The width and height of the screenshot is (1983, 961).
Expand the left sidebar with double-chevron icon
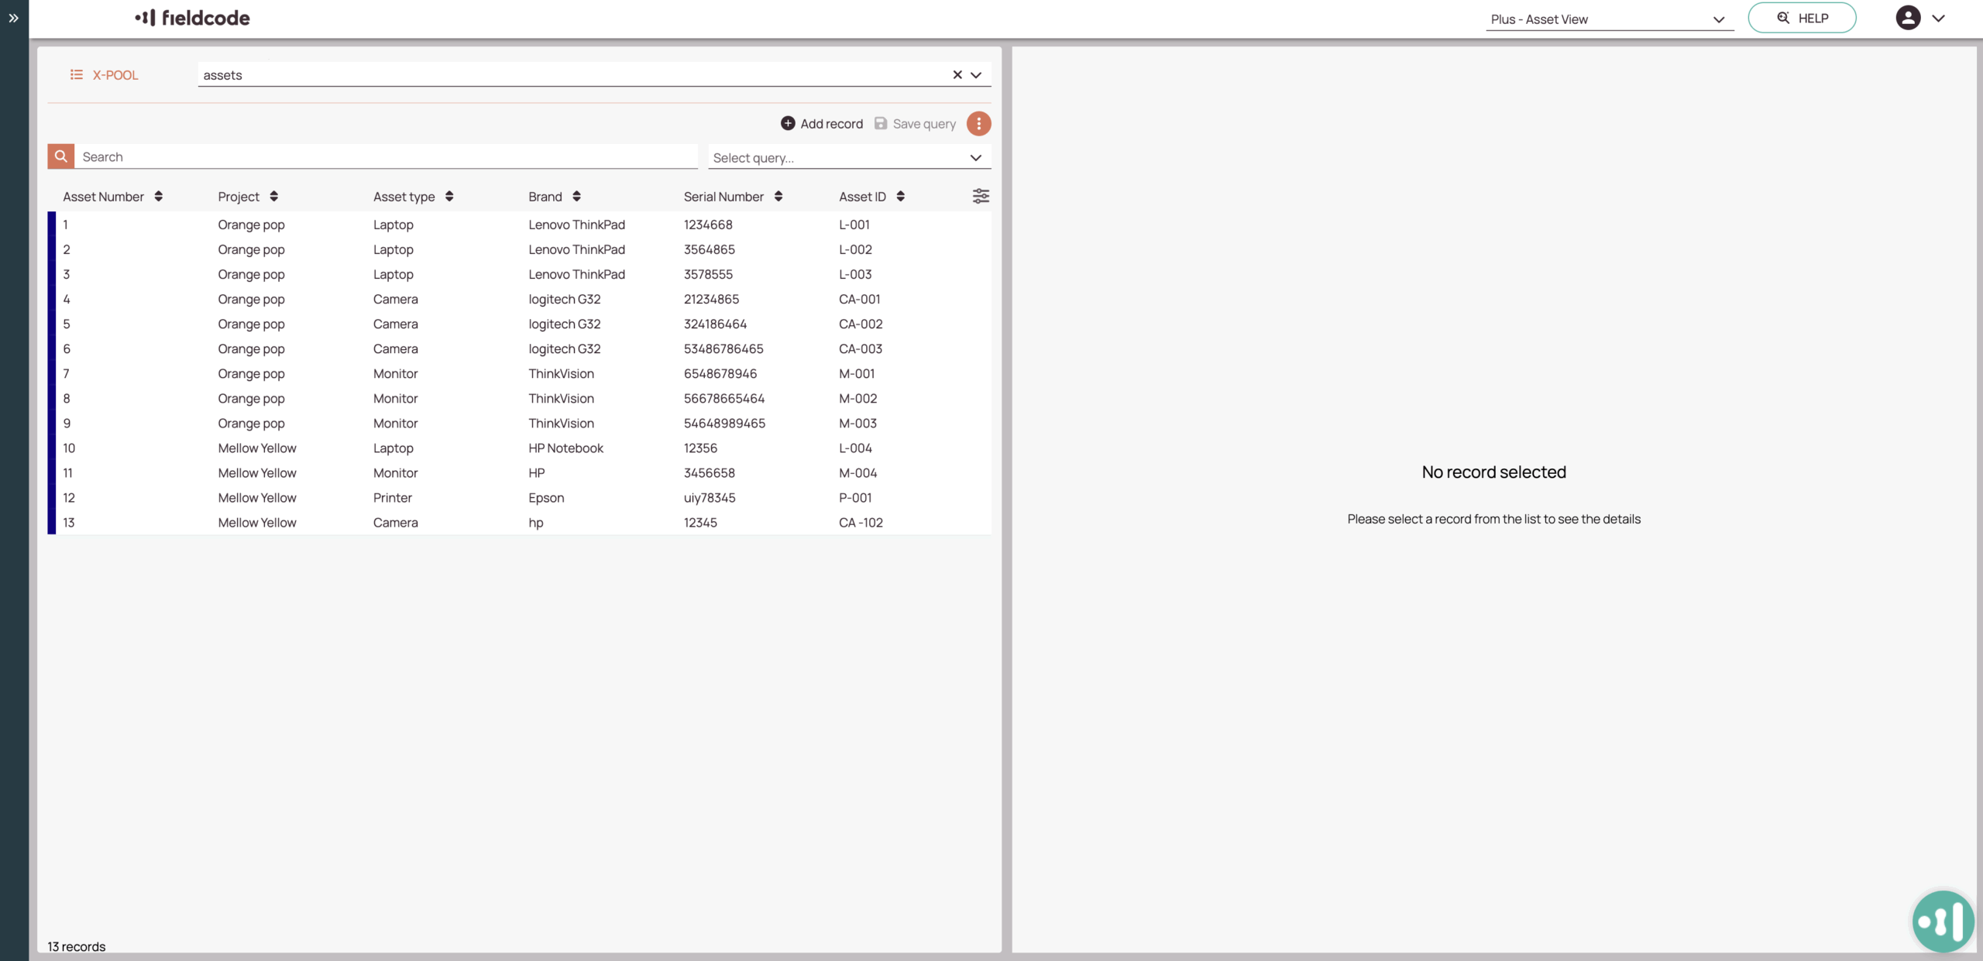coord(14,18)
